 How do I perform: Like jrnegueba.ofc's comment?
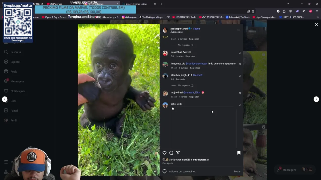(240, 64)
